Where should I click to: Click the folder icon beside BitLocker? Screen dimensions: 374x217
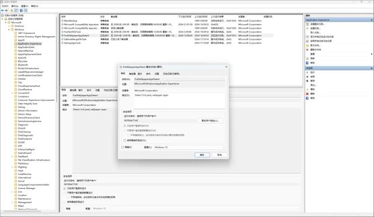pos(16,61)
